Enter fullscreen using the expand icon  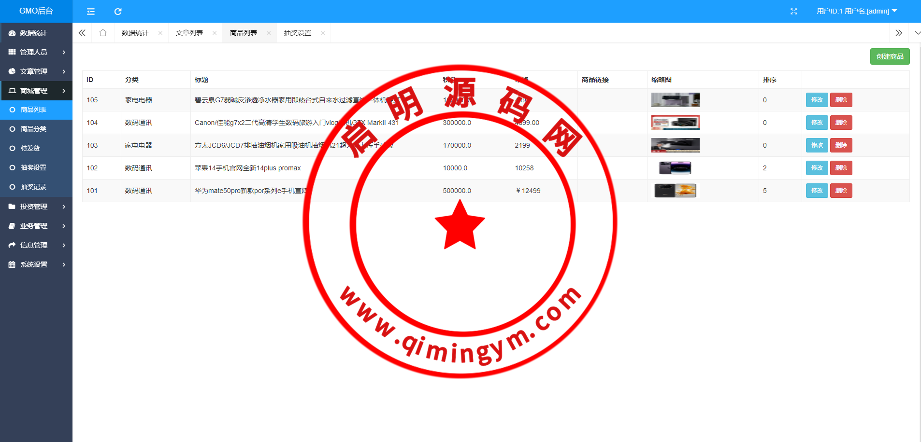coord(793,12)
